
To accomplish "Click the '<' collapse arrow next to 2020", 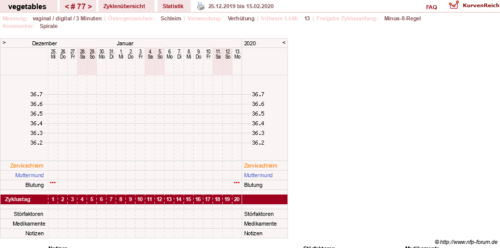I will pos(284,42).
